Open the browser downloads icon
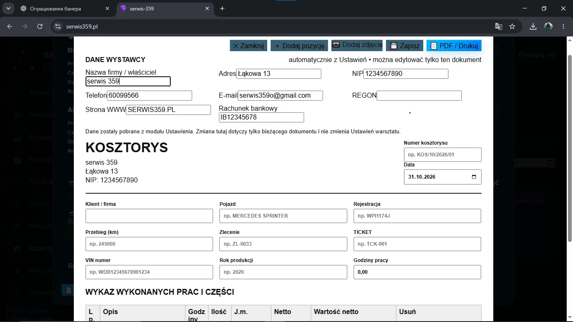This screenshot has height=322, width=573. tap(533, 26)
